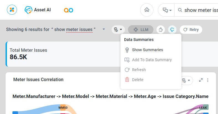Click the search magnifier icon

pos(180,10)
